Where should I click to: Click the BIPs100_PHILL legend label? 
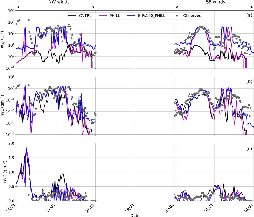152,16
